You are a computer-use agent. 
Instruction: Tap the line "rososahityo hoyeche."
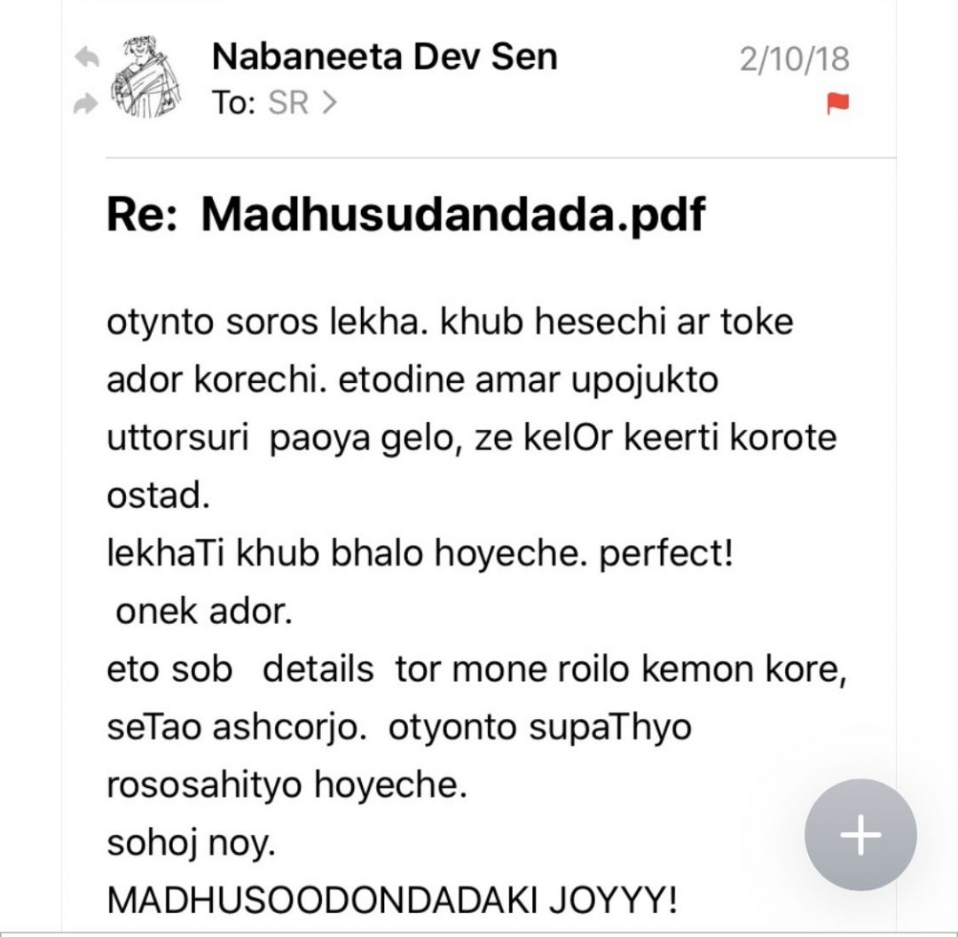coord(286,785)
